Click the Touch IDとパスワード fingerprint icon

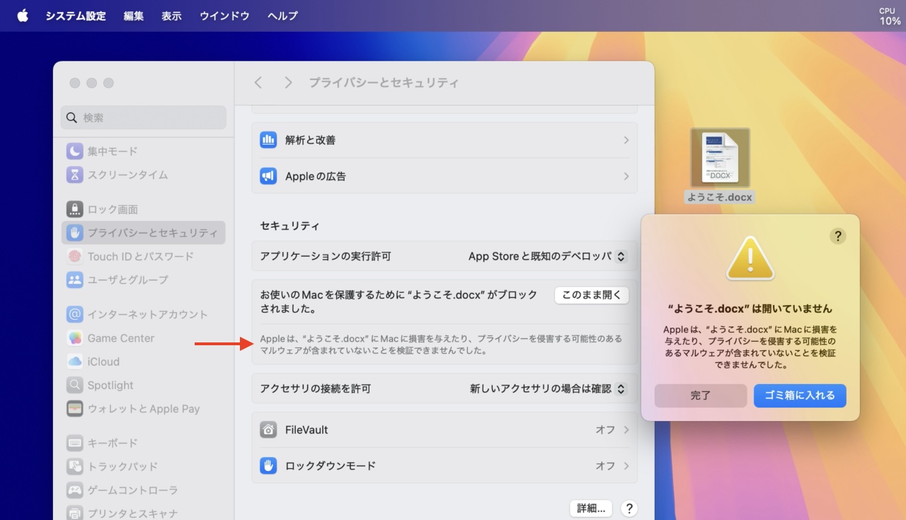(75, 256)
